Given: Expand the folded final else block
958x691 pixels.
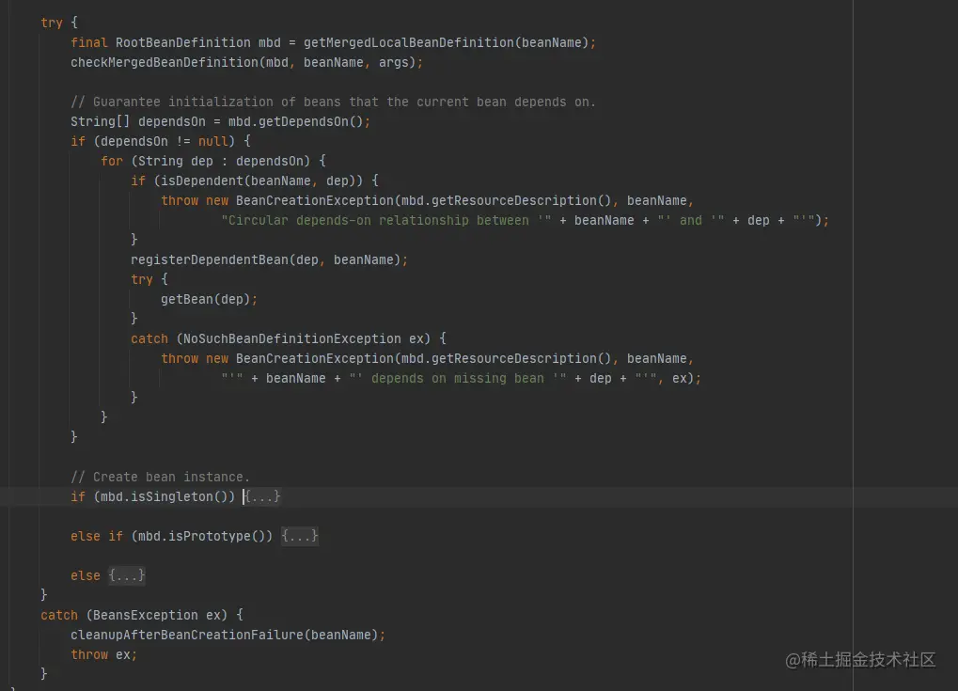Looking at the screenshot, I should tap(127, 575).
